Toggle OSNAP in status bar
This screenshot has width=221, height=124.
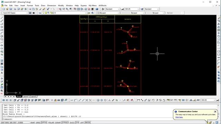[x=58, y=123]
